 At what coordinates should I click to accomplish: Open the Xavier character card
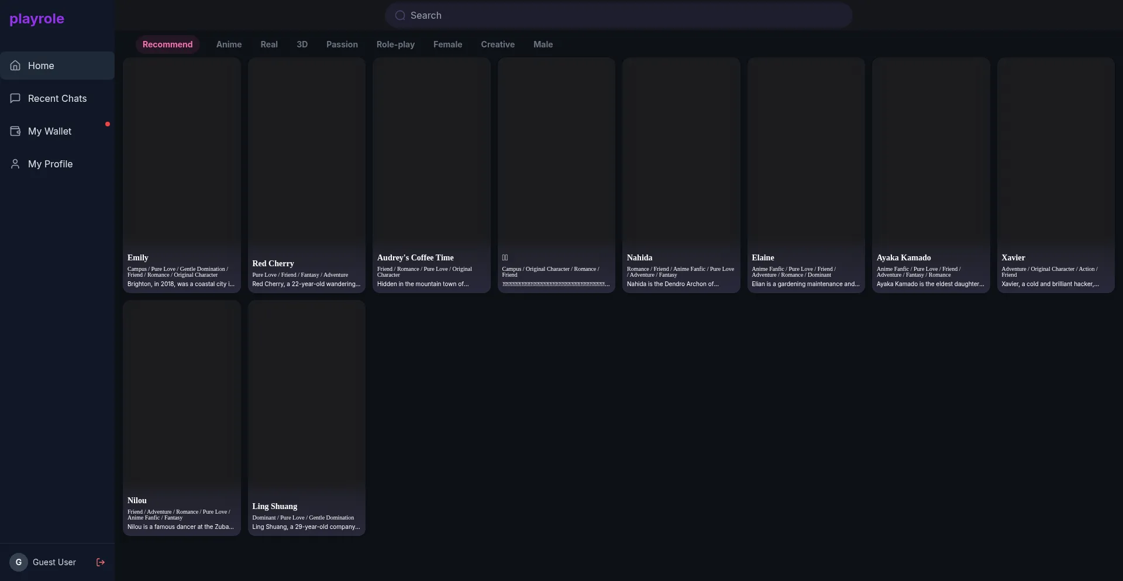1055,175
